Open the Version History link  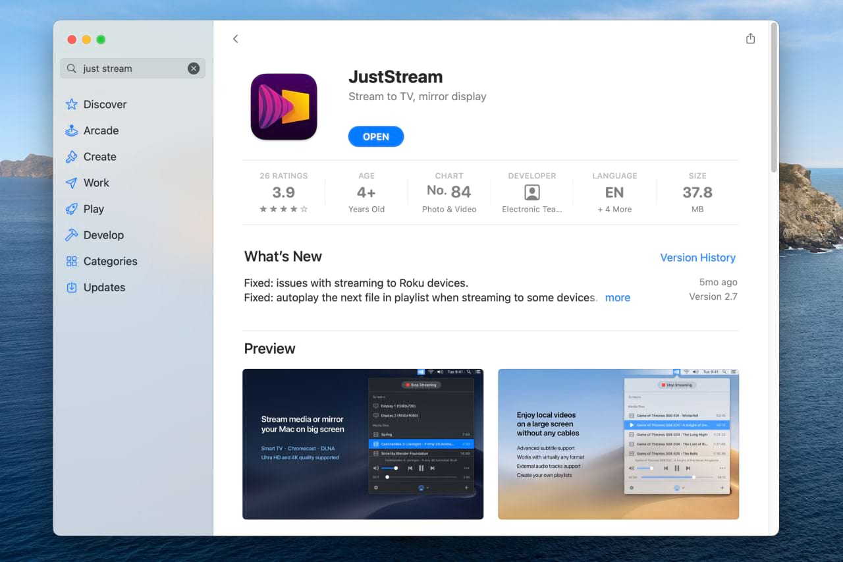697,258
